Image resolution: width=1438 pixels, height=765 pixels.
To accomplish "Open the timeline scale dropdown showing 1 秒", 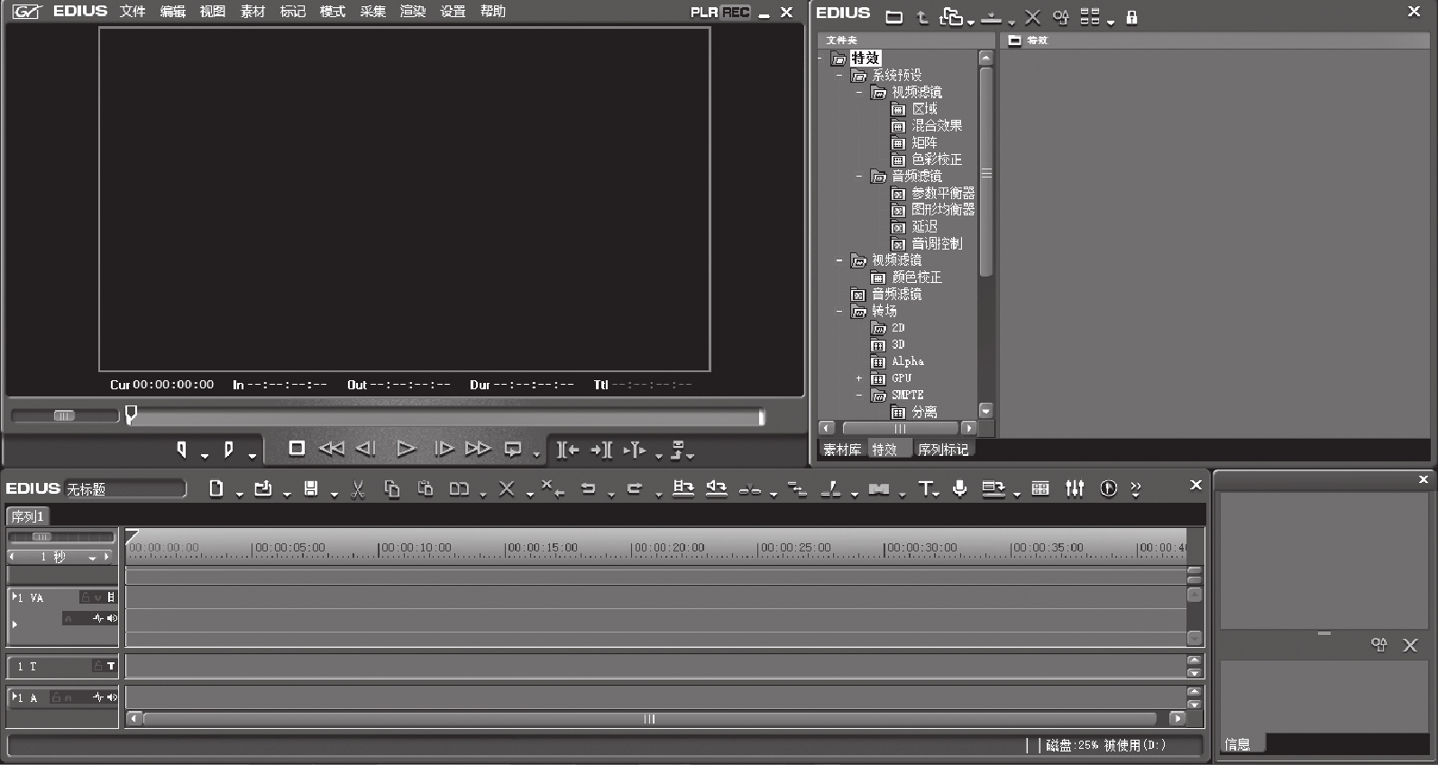I will [x=92, y=558].
